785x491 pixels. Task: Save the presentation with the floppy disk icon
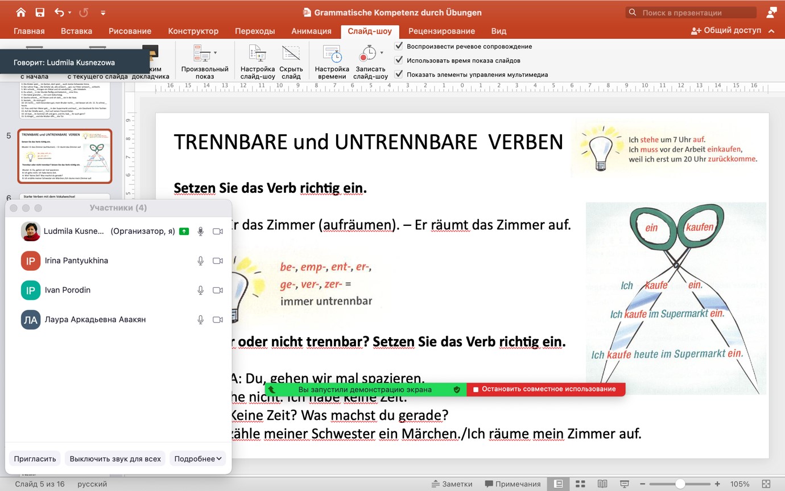[40, 12]
